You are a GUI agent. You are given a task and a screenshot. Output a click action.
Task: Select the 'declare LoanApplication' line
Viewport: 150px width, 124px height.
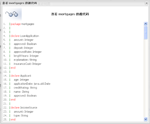(25, 36)
